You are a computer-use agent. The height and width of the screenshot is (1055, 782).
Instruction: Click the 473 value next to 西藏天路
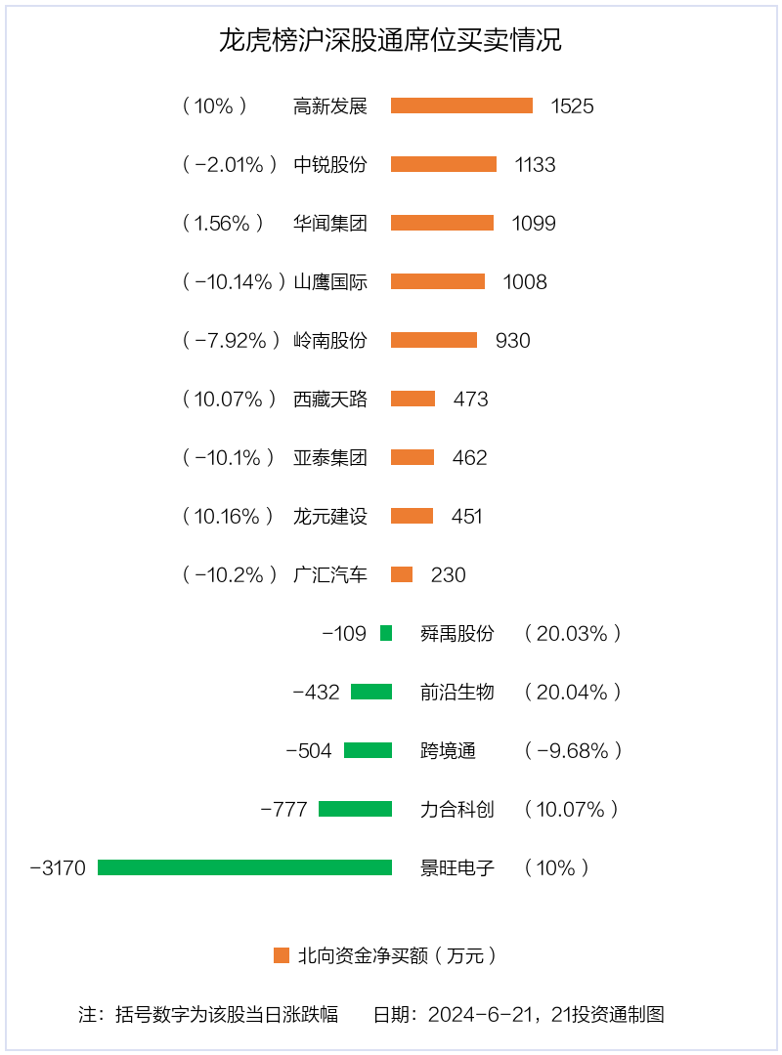pos(470,399)
